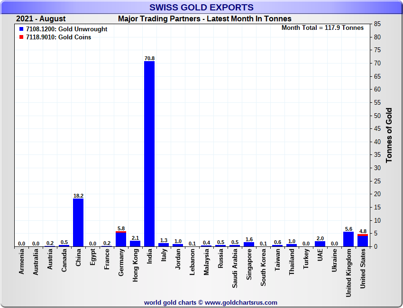Click the '1.3' value above Italy
Screen dimensions: 403x308
click(164, 240)
